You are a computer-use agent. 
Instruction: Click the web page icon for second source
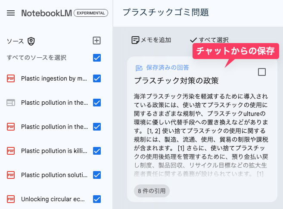(x=11, y=103)
